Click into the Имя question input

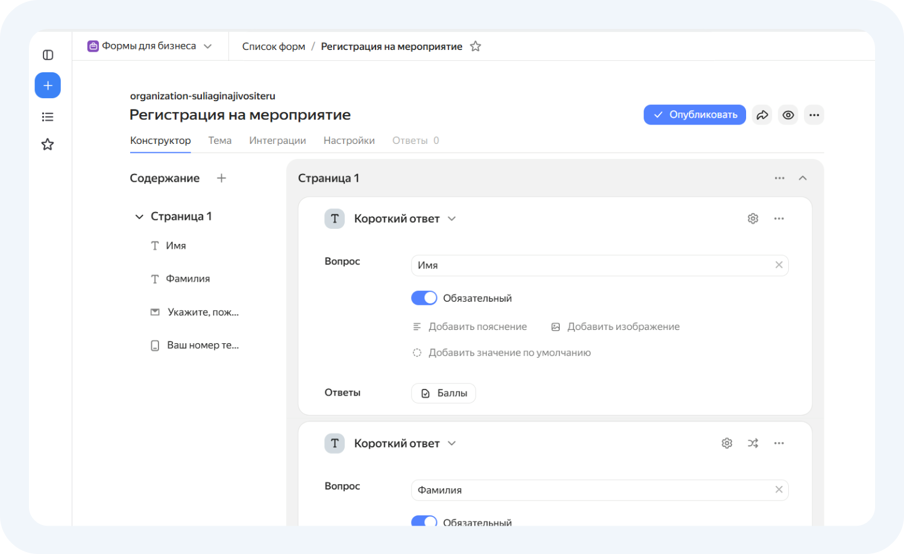(600, 265)
